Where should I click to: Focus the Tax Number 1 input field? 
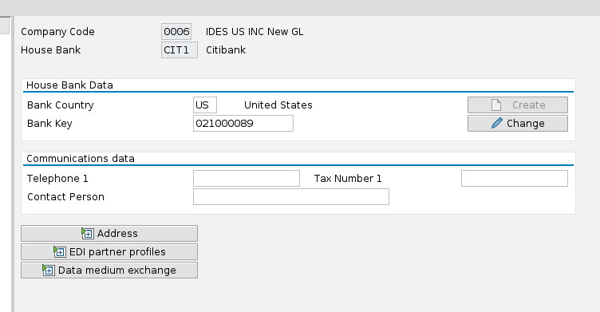coord(515,179)
